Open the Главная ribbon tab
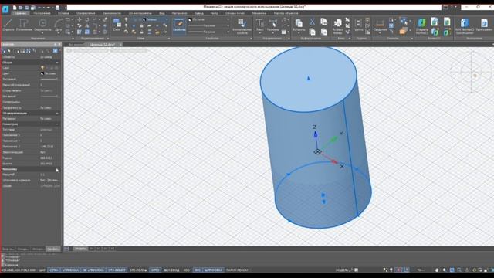 coord(21,13)
